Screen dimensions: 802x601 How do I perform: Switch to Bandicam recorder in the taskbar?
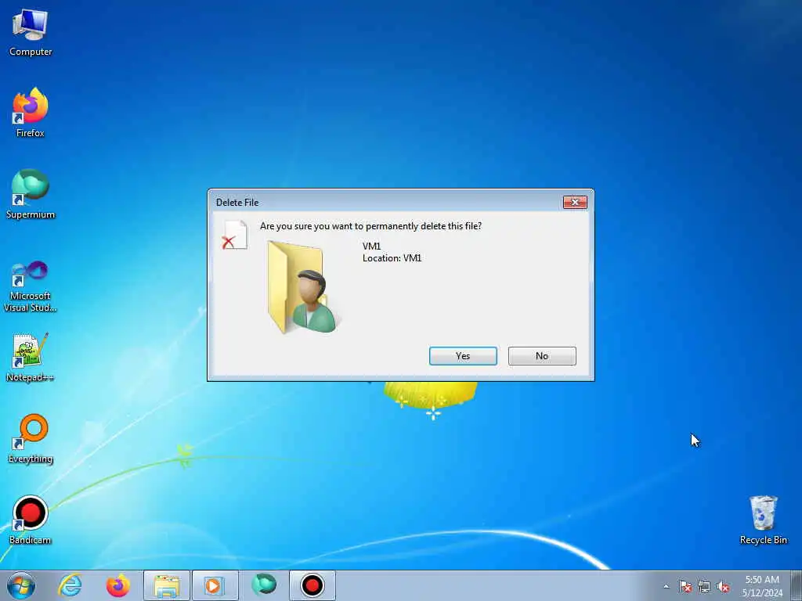click(312, 585)
